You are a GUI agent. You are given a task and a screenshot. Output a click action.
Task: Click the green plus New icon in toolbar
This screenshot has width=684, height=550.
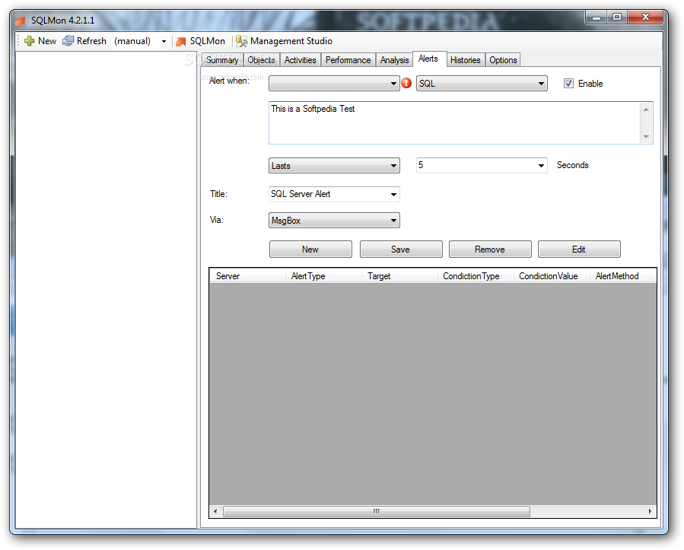pyautogui.click(x=29, y=41)
